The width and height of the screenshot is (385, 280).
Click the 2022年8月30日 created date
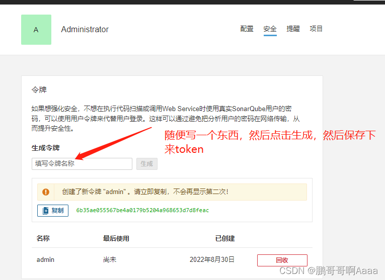click(x=212, y=260)
